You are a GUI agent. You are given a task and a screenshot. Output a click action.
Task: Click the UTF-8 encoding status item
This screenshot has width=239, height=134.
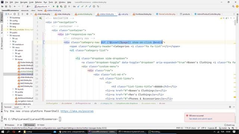point(204,128)
